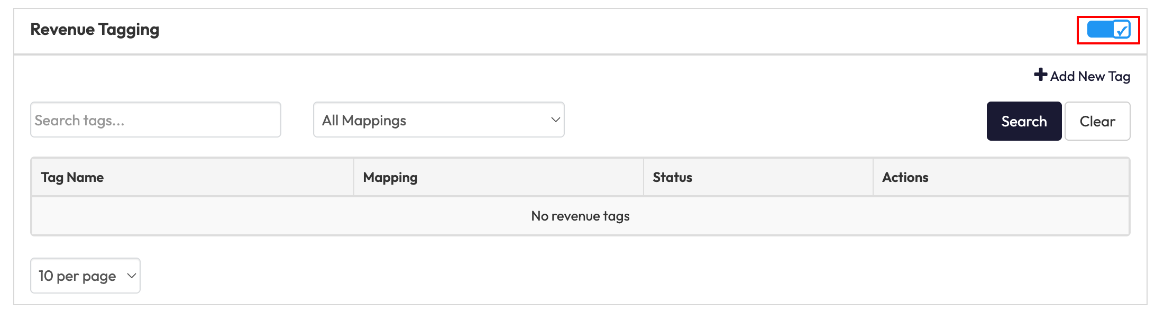This screenshot has height=311, width=1155.
Task: Open the 10 per page dropdown
Action: [x=85, y=276]
